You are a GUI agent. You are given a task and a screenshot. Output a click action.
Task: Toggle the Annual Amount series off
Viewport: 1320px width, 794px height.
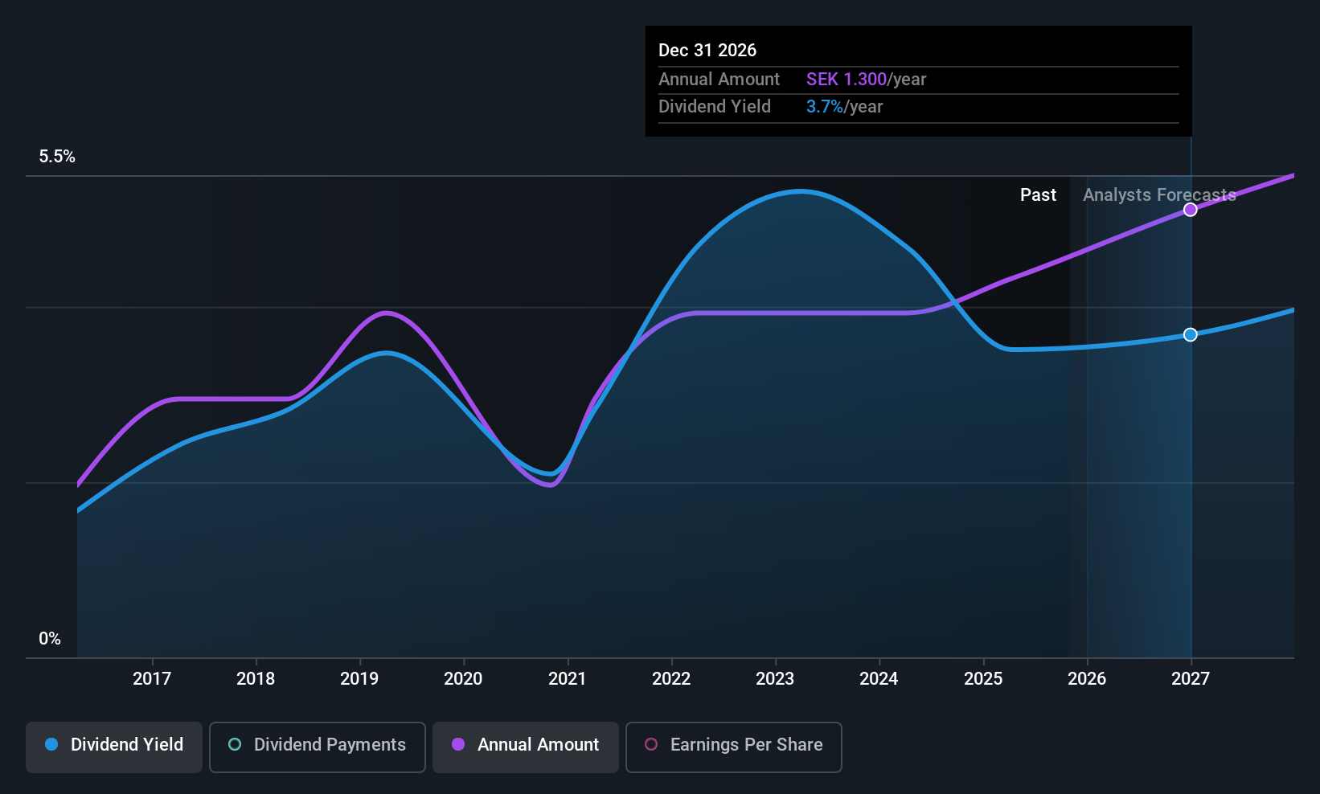click(525, 745)
